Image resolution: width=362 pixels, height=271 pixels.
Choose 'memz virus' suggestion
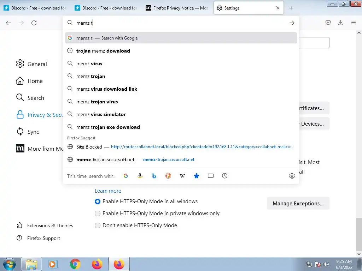pos(181,64)
